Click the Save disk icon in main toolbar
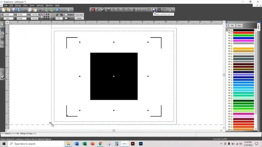This screenshot has height=147, width=262. pyautogui.click(x=14, y=10)
